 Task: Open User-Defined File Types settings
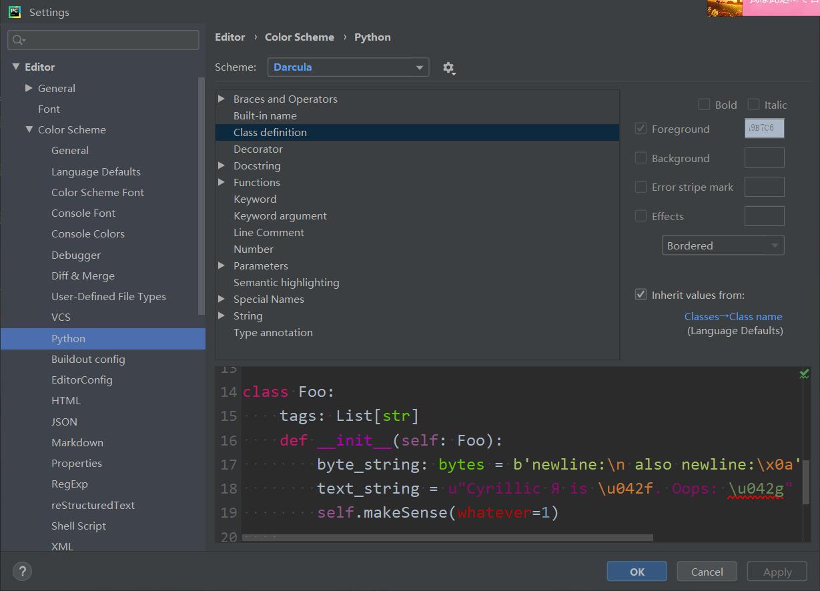[x=109, y=296]
